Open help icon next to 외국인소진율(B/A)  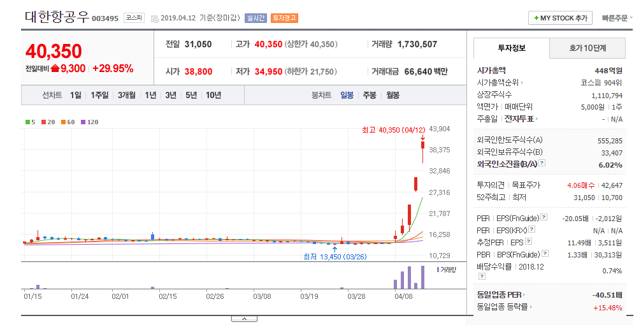click(542, 163)
